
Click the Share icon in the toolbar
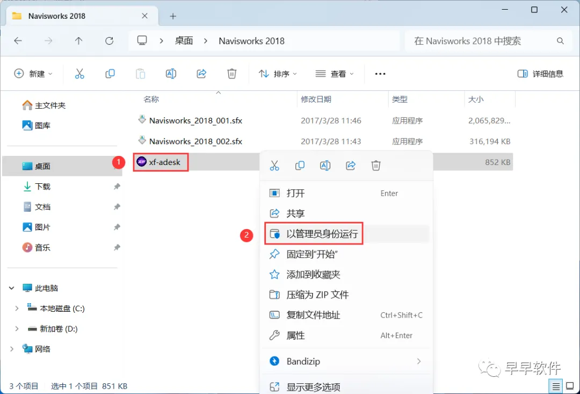(x=201, y=74)
